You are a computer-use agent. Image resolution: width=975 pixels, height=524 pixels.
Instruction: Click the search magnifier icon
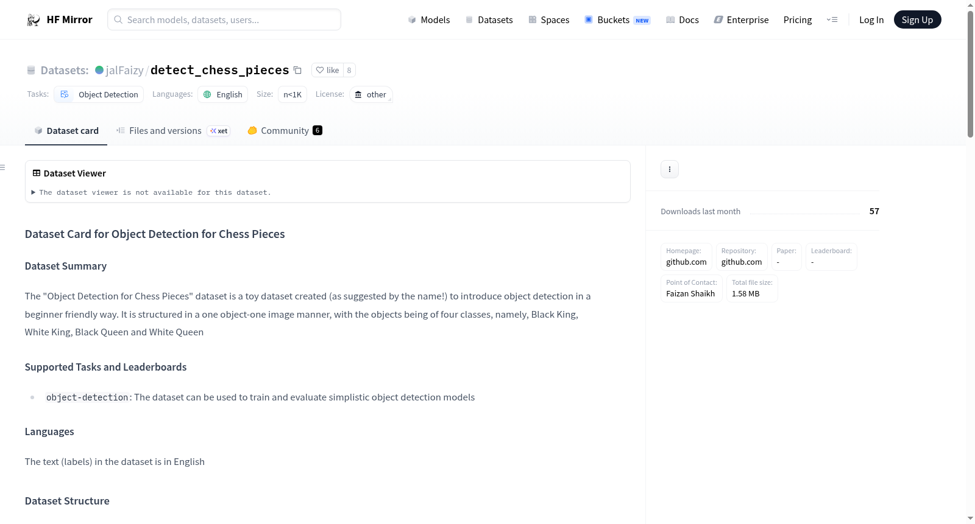(118, 19)
